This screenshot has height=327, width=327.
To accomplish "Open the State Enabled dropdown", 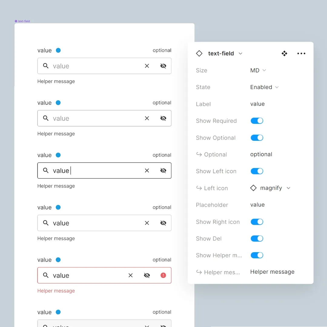I will pos(264,87).
